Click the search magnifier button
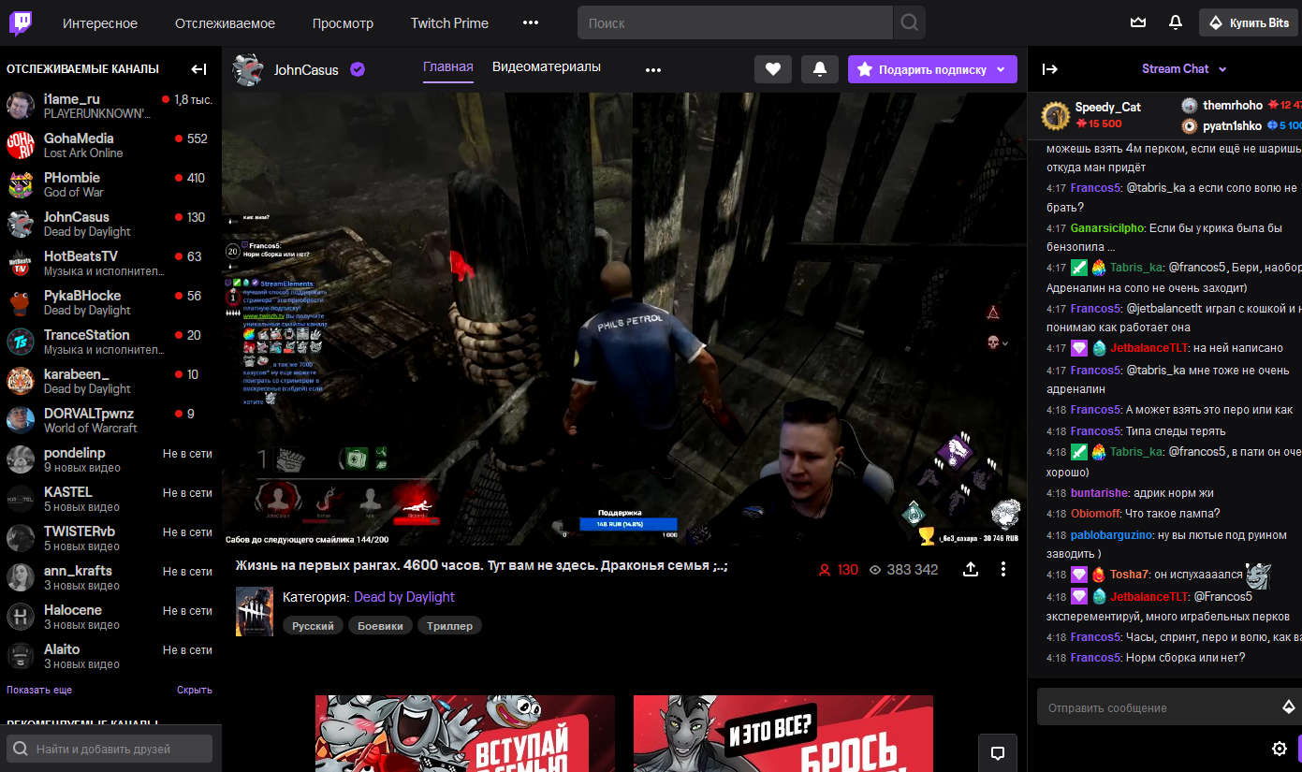1302x772 pixels. pyautogui.click(x=908, y=23)
